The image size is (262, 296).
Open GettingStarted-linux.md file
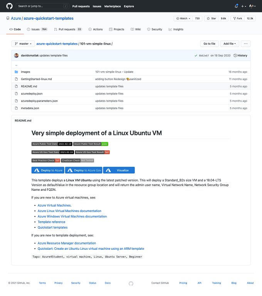point(36,79)
